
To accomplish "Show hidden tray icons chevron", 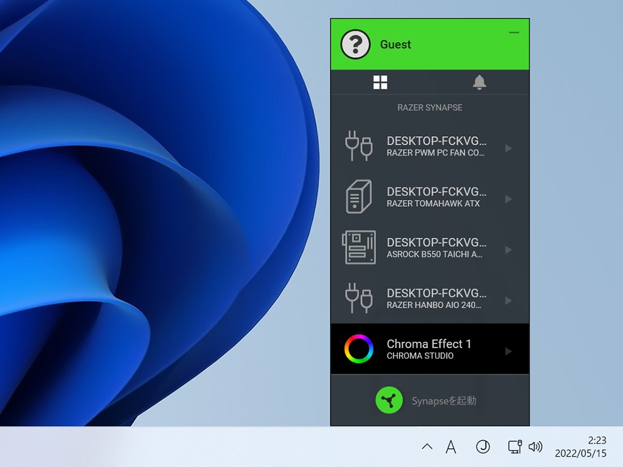I will [x=427, y=447].
